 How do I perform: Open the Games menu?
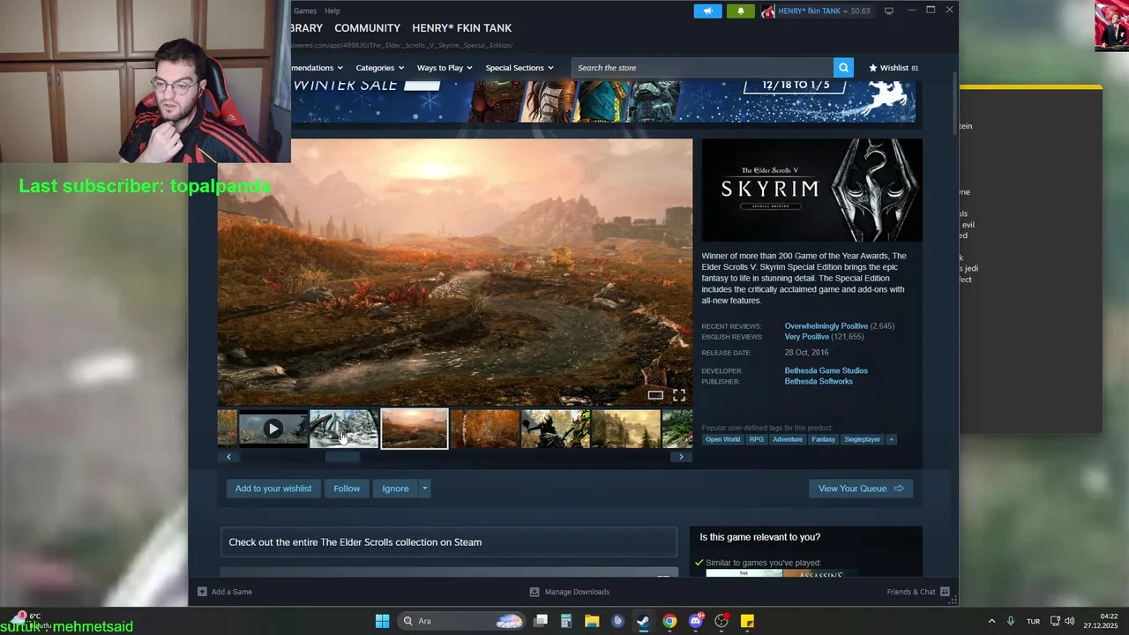click(x=305, y=11)
